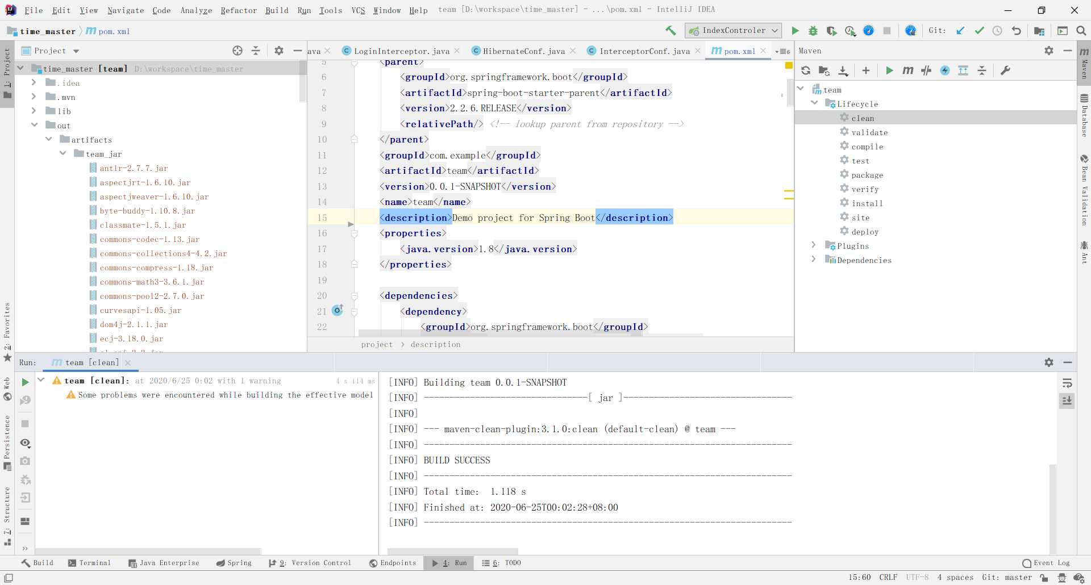
Task: Collapse all in the Project panel
Action: pos(256,51)
